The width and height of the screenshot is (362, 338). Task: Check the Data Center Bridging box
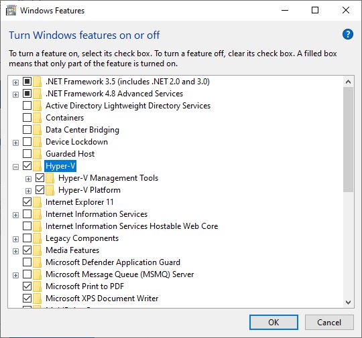[27, 129]
